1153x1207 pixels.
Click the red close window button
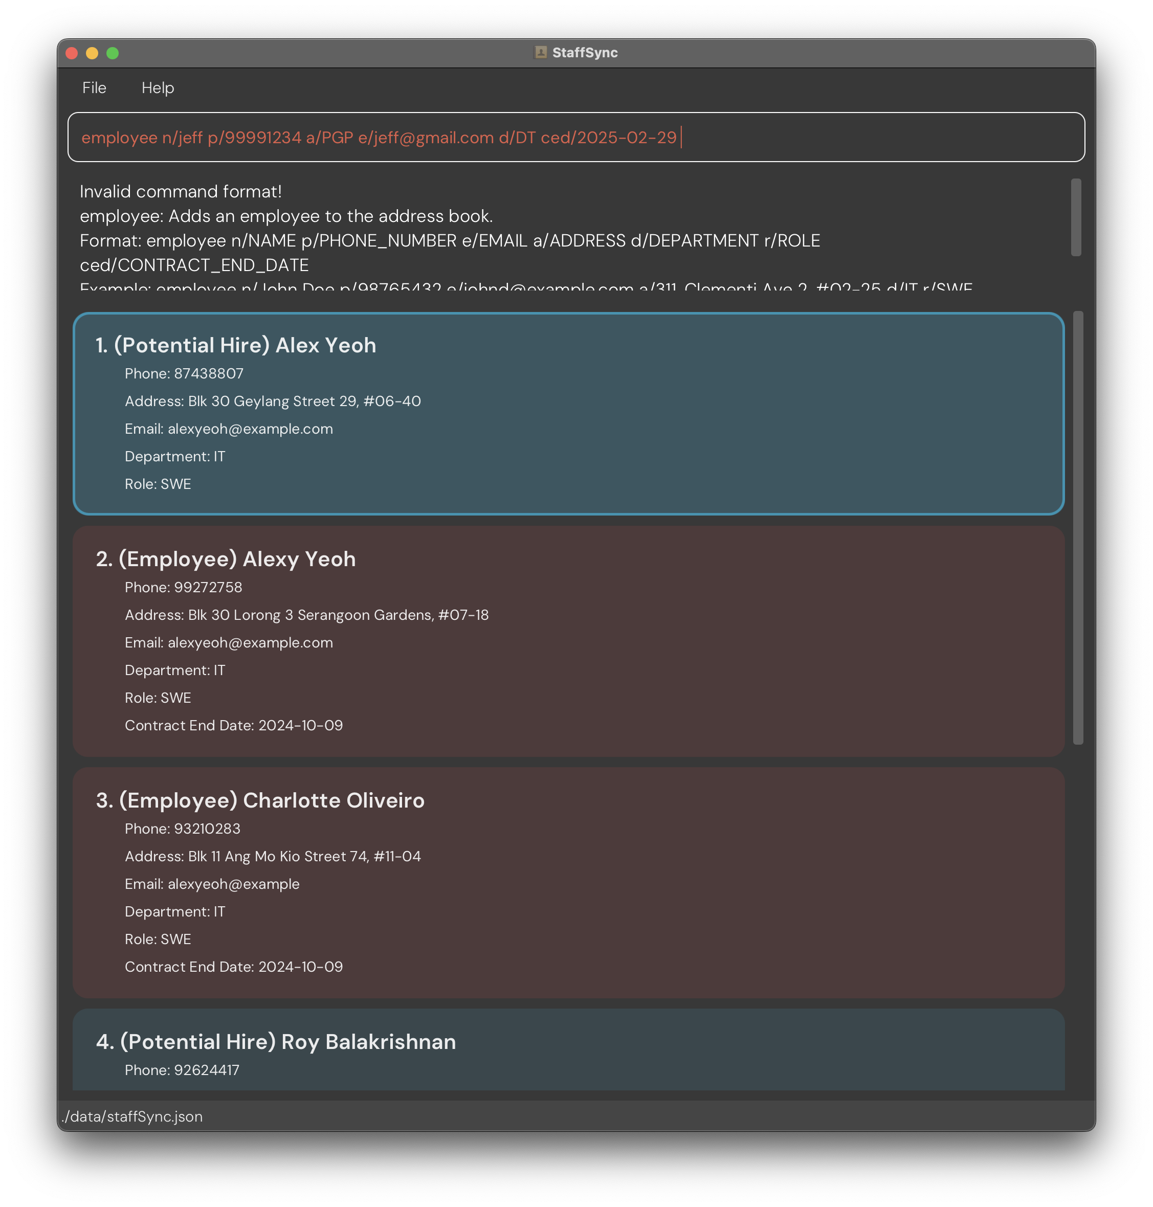71,53
